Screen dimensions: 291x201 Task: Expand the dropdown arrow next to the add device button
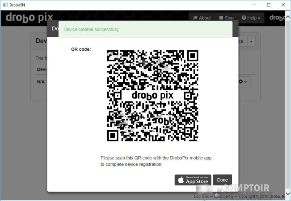click(x=251, y=41)
